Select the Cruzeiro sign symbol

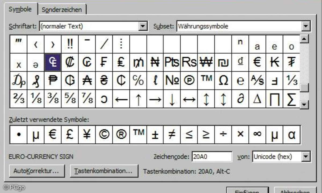coord(87,62)
